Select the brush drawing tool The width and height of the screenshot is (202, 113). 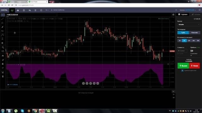3,27
